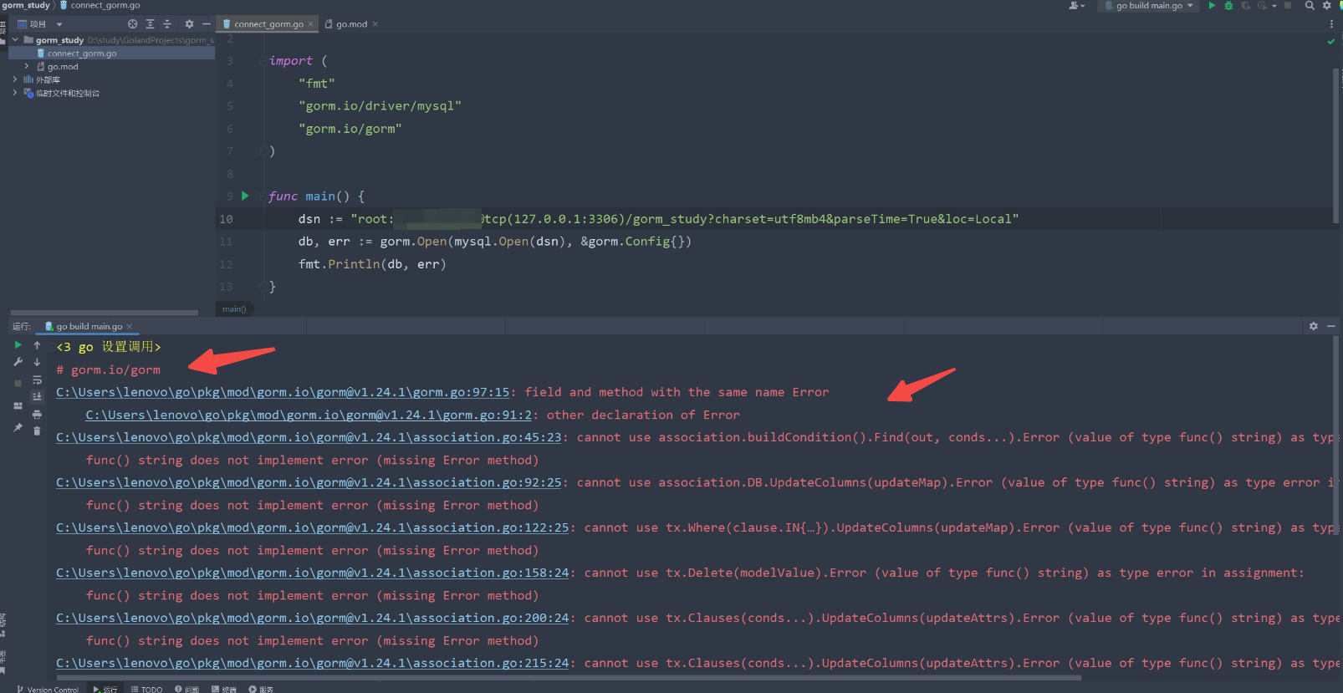Toggle scroll-to-end in run console

tap(37, 396)
